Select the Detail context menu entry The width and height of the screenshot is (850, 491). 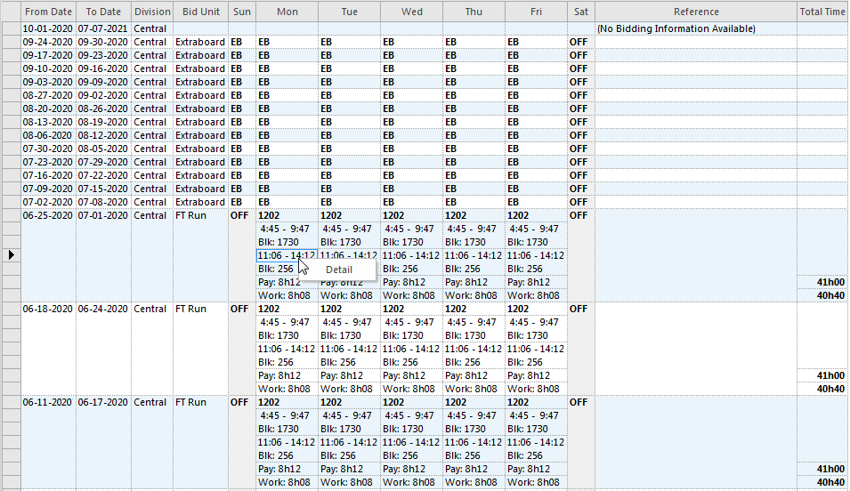(x=339, y=270)
